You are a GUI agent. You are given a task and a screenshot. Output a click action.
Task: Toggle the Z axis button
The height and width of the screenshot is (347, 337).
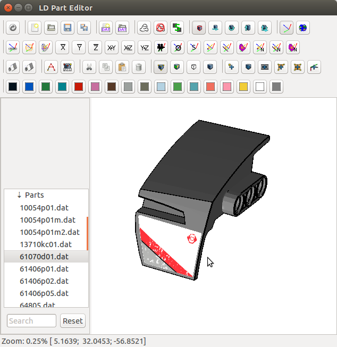pos(96,47)
